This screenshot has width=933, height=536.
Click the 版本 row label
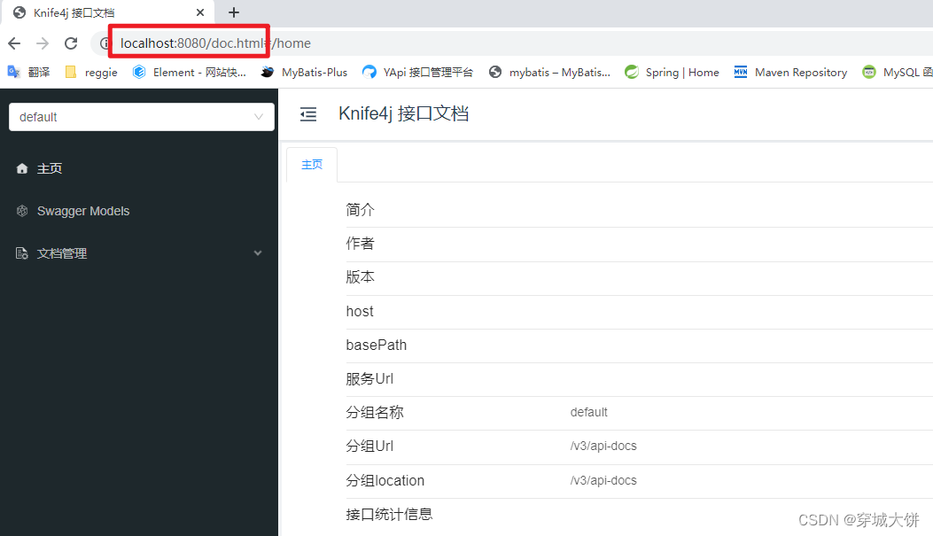coord(360,277)
